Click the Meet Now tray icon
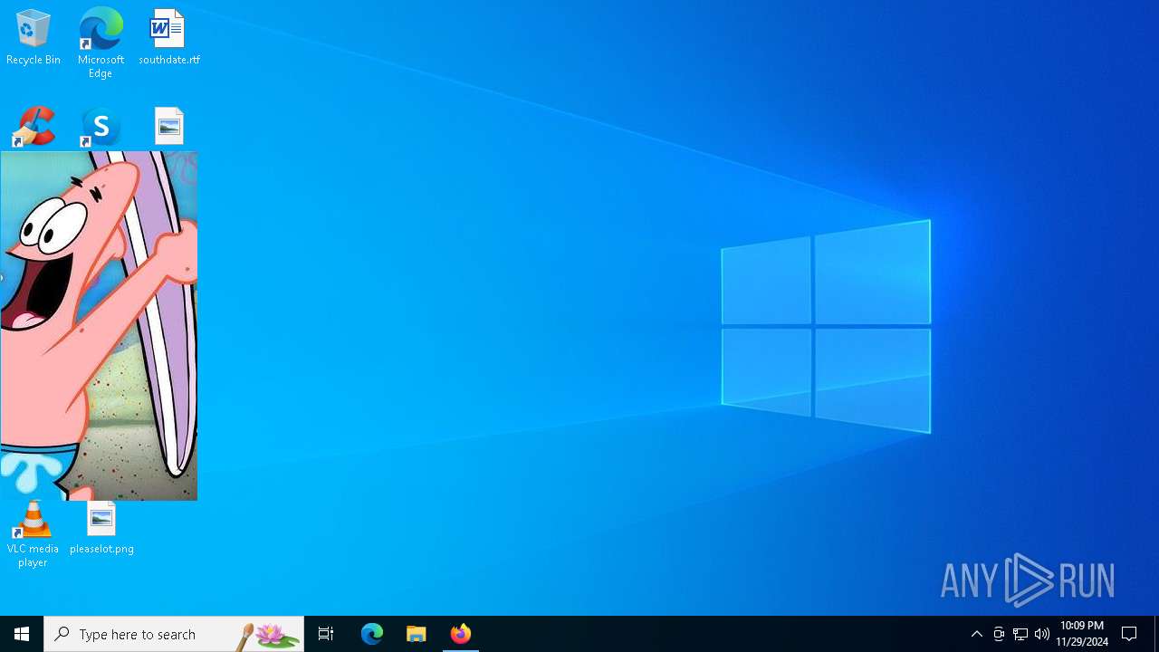This screenshot has width=1159, height=652. coord(999,634)
